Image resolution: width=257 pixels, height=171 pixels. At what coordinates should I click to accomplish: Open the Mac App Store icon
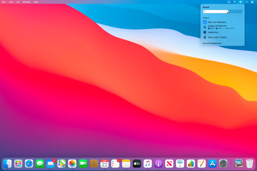(x=212, y=163)
